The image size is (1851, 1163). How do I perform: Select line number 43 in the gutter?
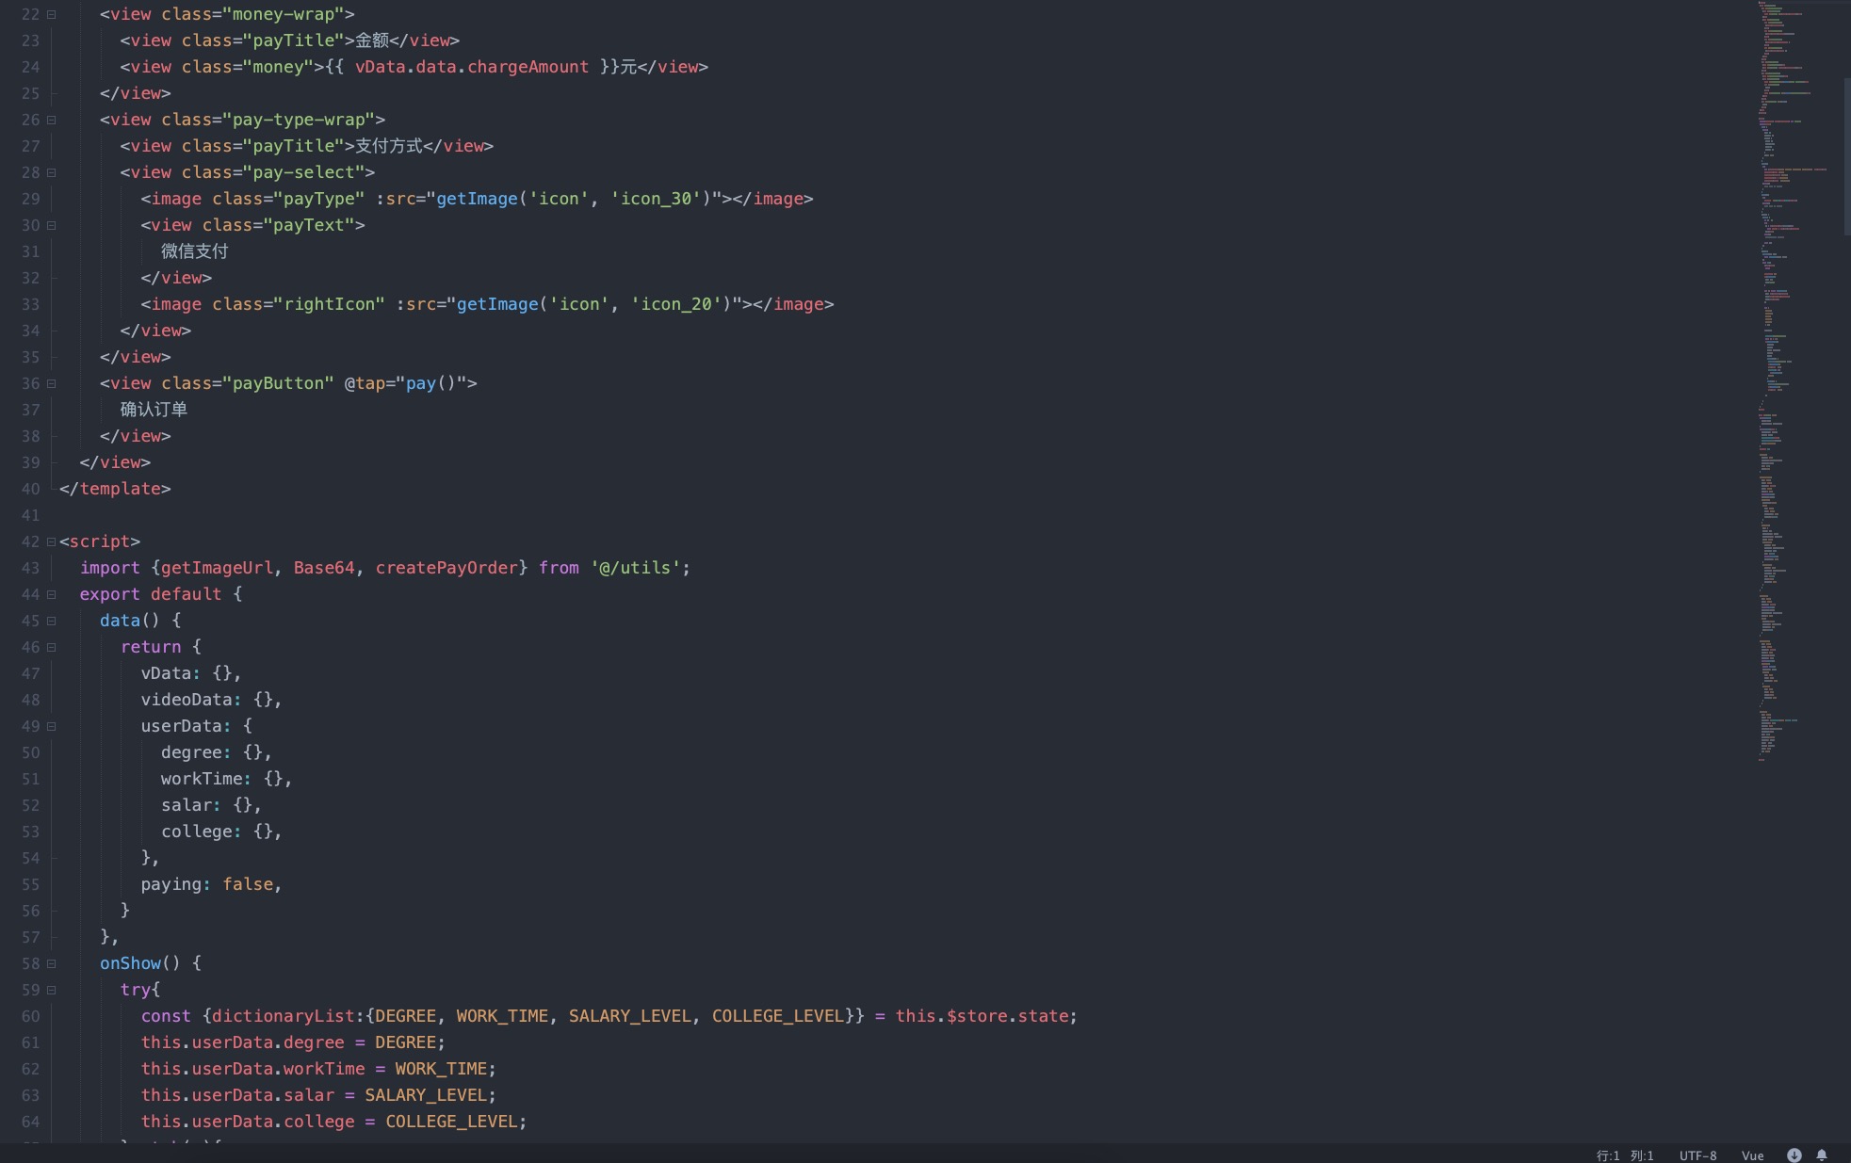pos(30,568)
